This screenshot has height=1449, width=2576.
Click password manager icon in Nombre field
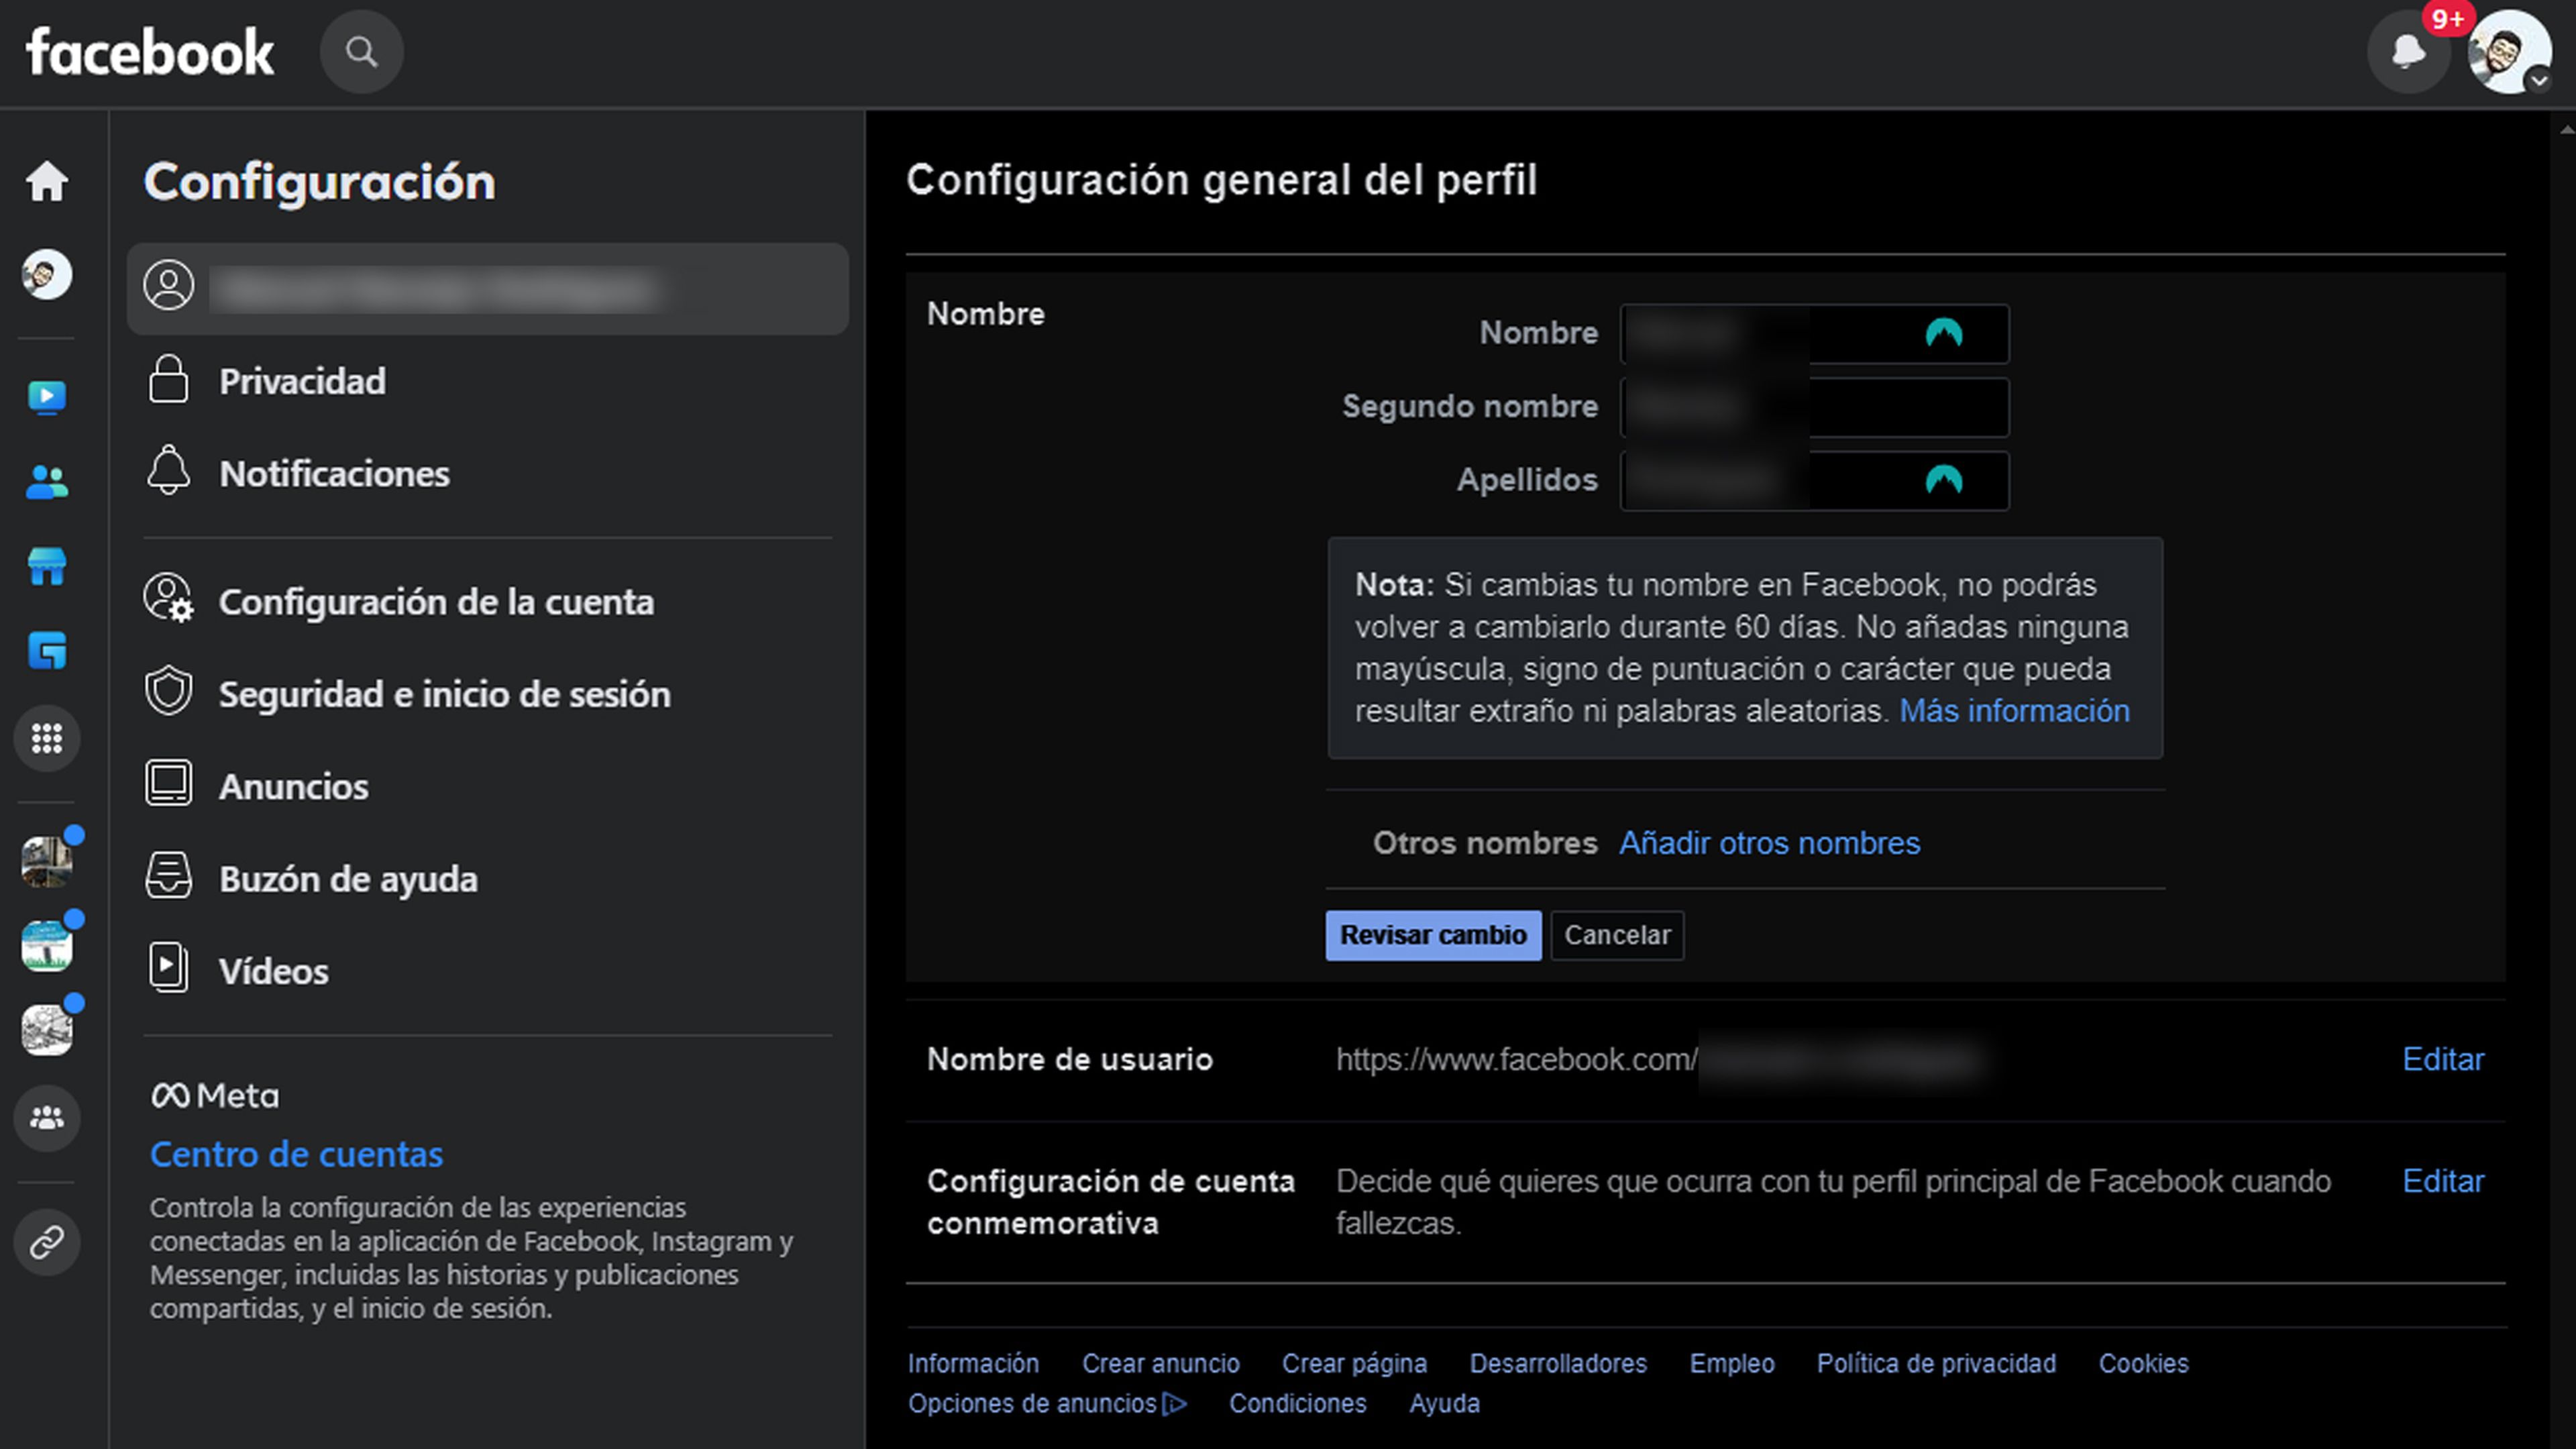(x=1943, y=333)
